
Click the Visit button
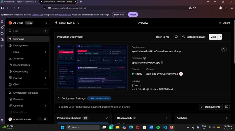click(213, 37)
